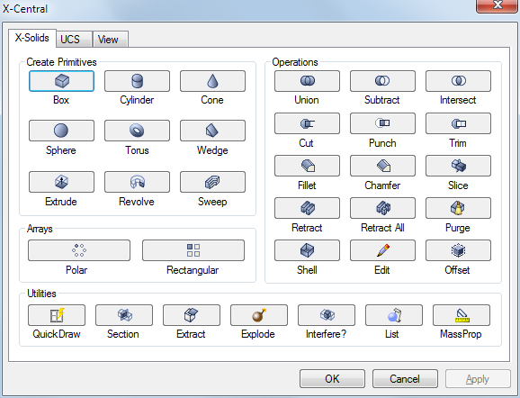Viewport: 520px width, 398px height.
Task: Click the Edit pencil icon
Action: pyautogui.click(x=382, y=250)
